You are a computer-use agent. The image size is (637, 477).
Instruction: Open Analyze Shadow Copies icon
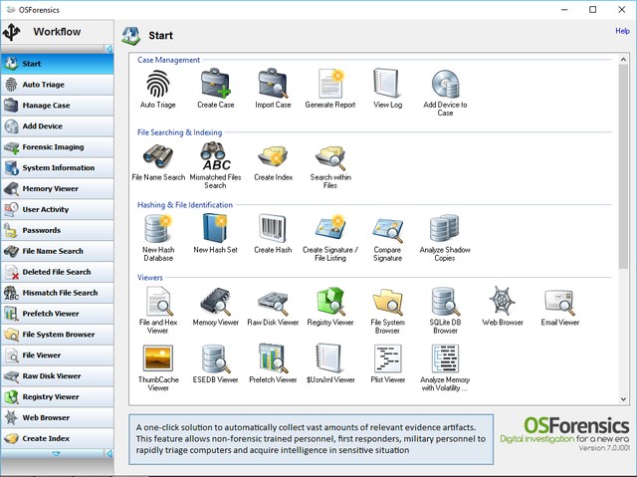pos(444,229)
